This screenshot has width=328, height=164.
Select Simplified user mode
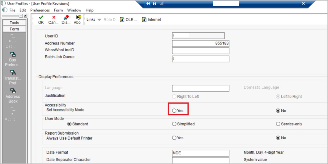click(x=174, y=124)
